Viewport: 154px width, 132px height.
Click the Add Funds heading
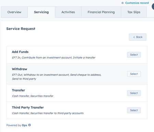point(20,52)
